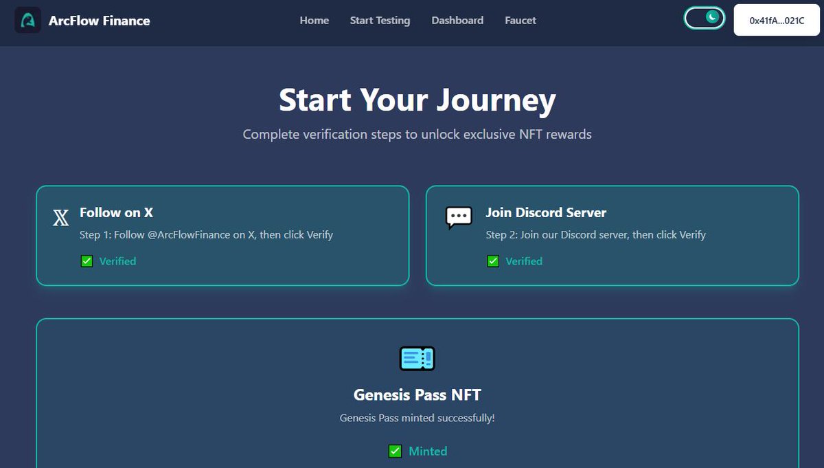Click the ArcFlow Finance logo icon
The width and height of the screenshot is (824, 468).
(27, 21)
